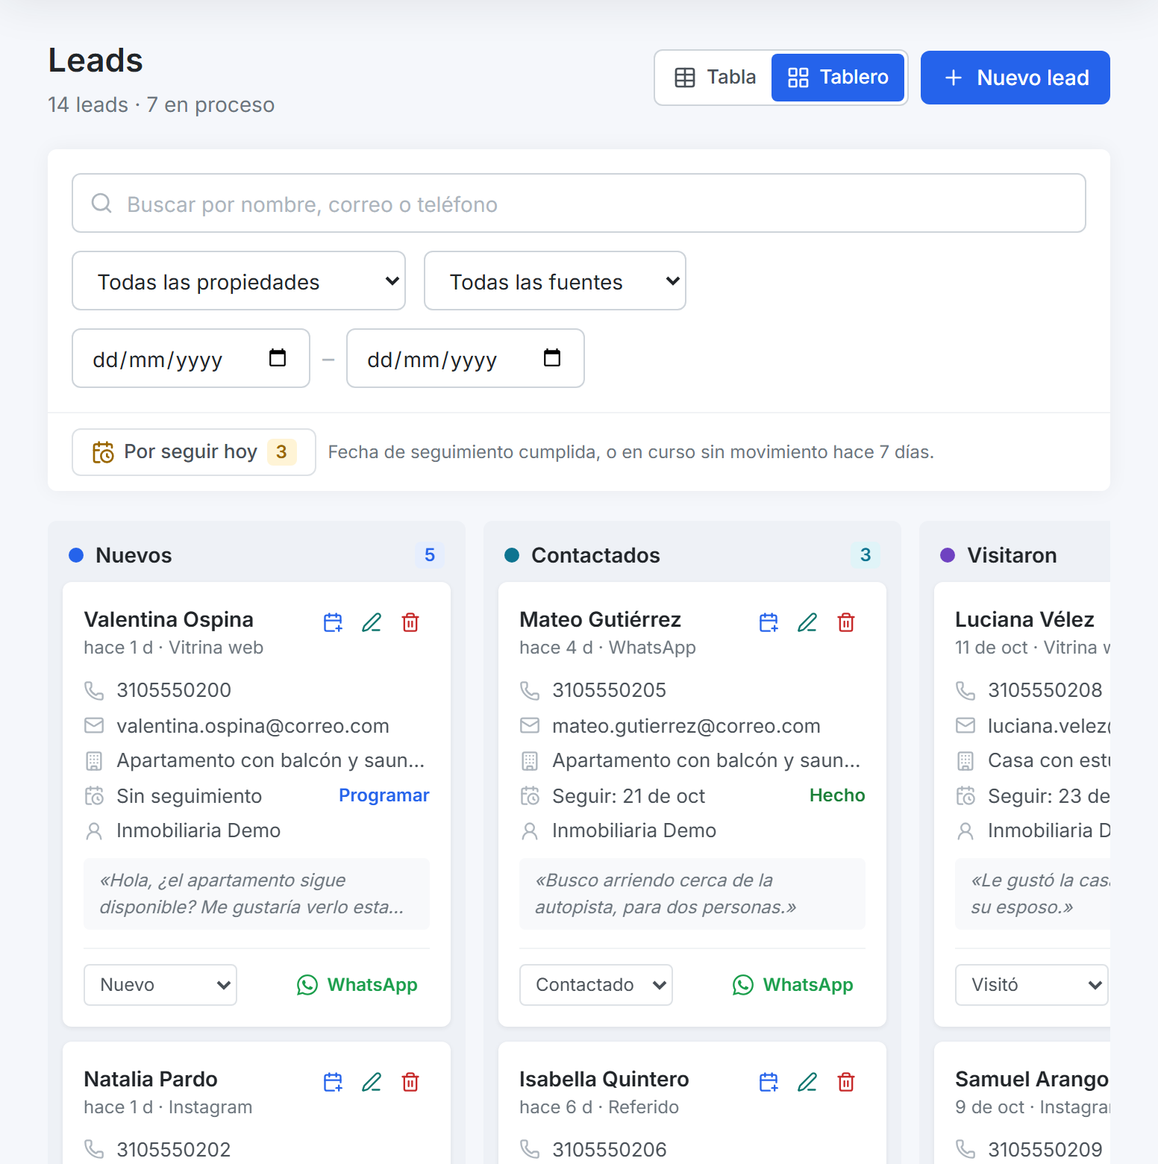Click phone number 3105550205
Image resolution: width=1158 pixels, height=1164 pixels.
[x=610, y=690]
